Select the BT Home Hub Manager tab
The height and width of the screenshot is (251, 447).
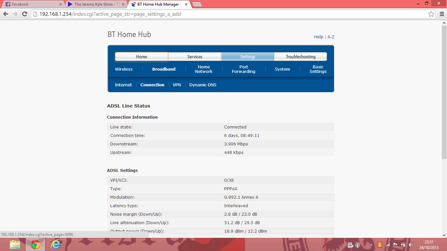click(159, 4)
